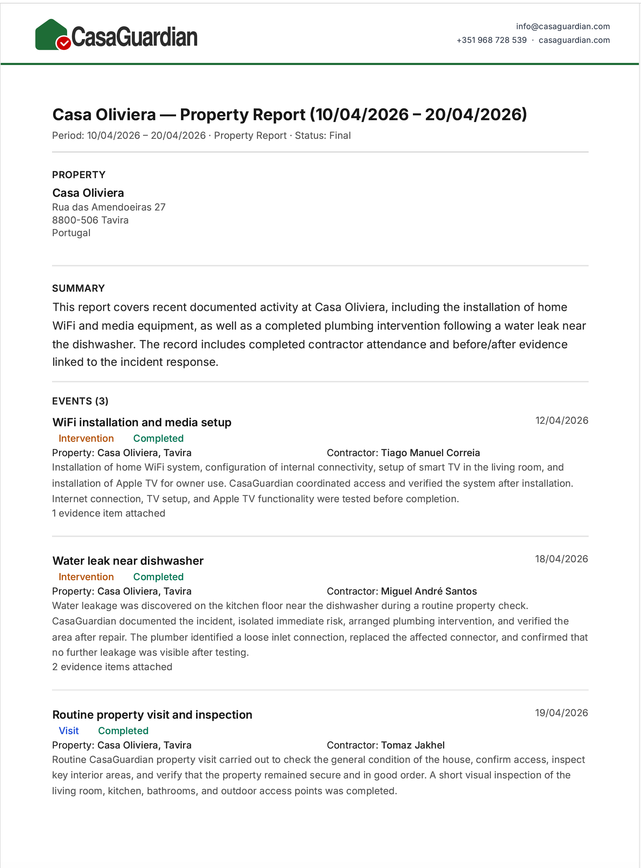The width and height of the screenshot is (641, 868).
Task: Click the info@casaguardian.com email address
Action: click(563, 26)
